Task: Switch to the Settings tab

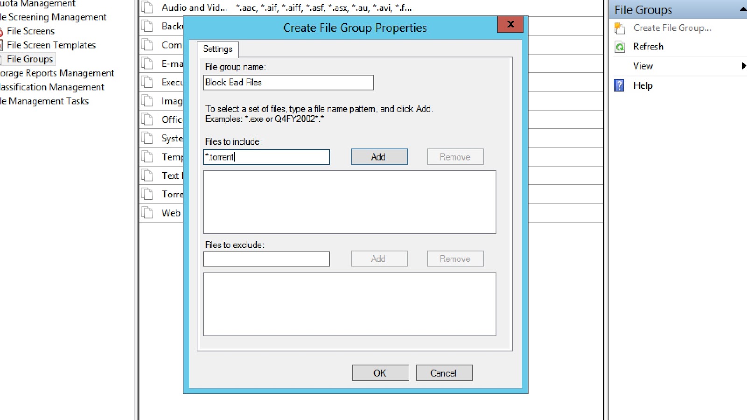Action: [218, 49]
